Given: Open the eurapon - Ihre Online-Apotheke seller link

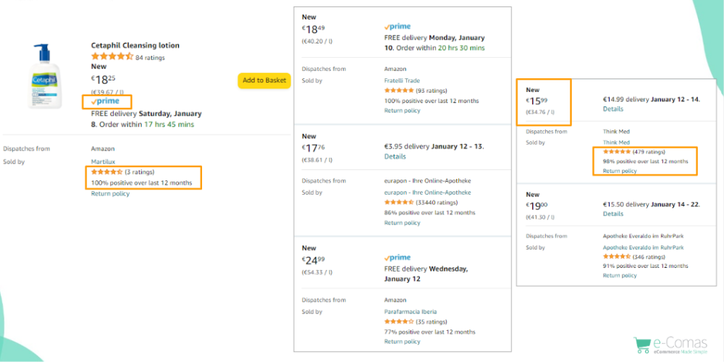Looking at the screenshot, I should (428, 193).
